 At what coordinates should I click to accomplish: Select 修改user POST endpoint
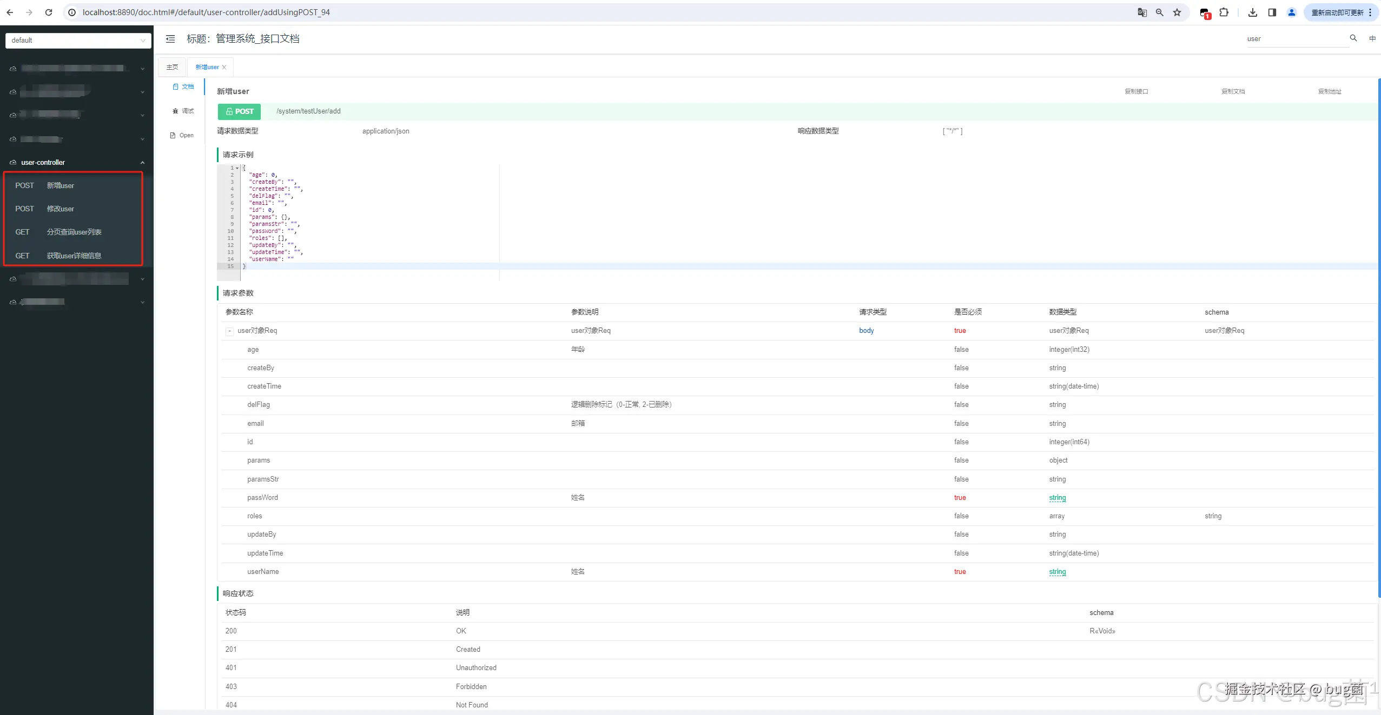pyautogui.click(x=60, y=209)
